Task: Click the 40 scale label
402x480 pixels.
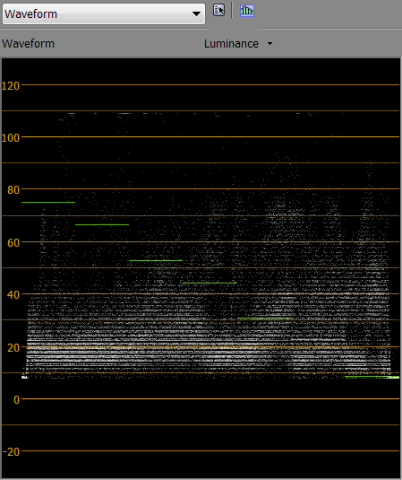Action: tap(13, 295)
